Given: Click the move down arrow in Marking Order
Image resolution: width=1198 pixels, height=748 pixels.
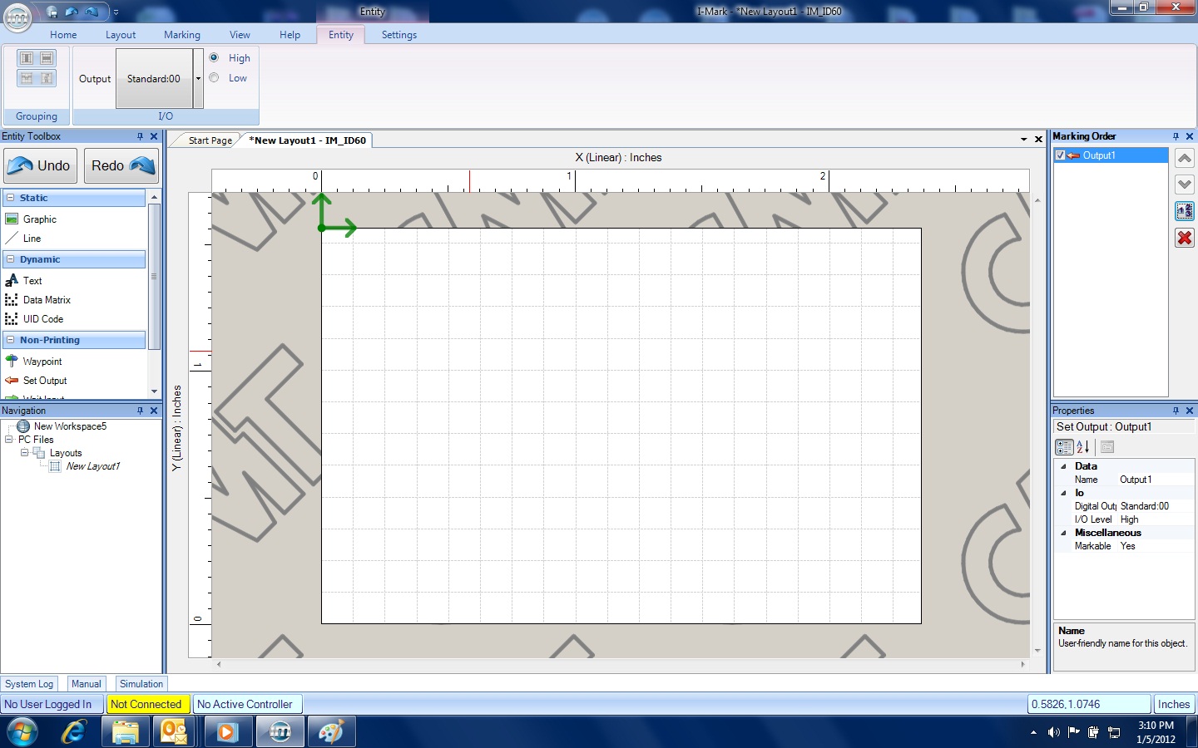Looking at the screenshot, I should (x=1184, y=185).
